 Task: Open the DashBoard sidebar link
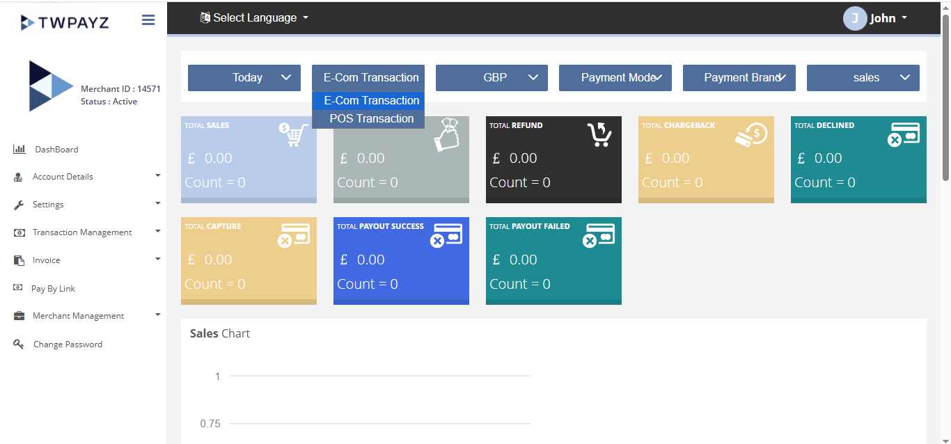56,150
